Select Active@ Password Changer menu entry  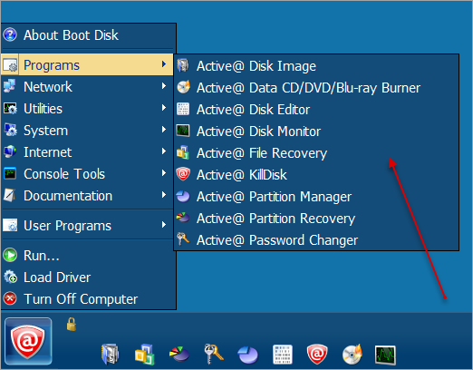click(316, 240)
